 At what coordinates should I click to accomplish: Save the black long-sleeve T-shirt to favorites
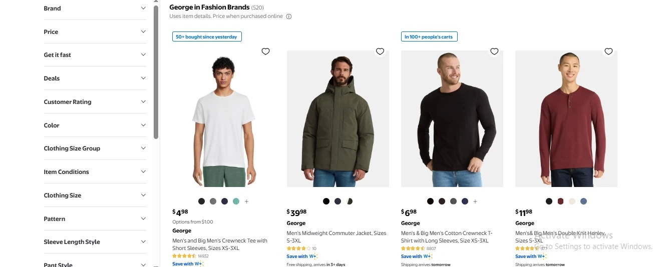click(x=494, y=51)
